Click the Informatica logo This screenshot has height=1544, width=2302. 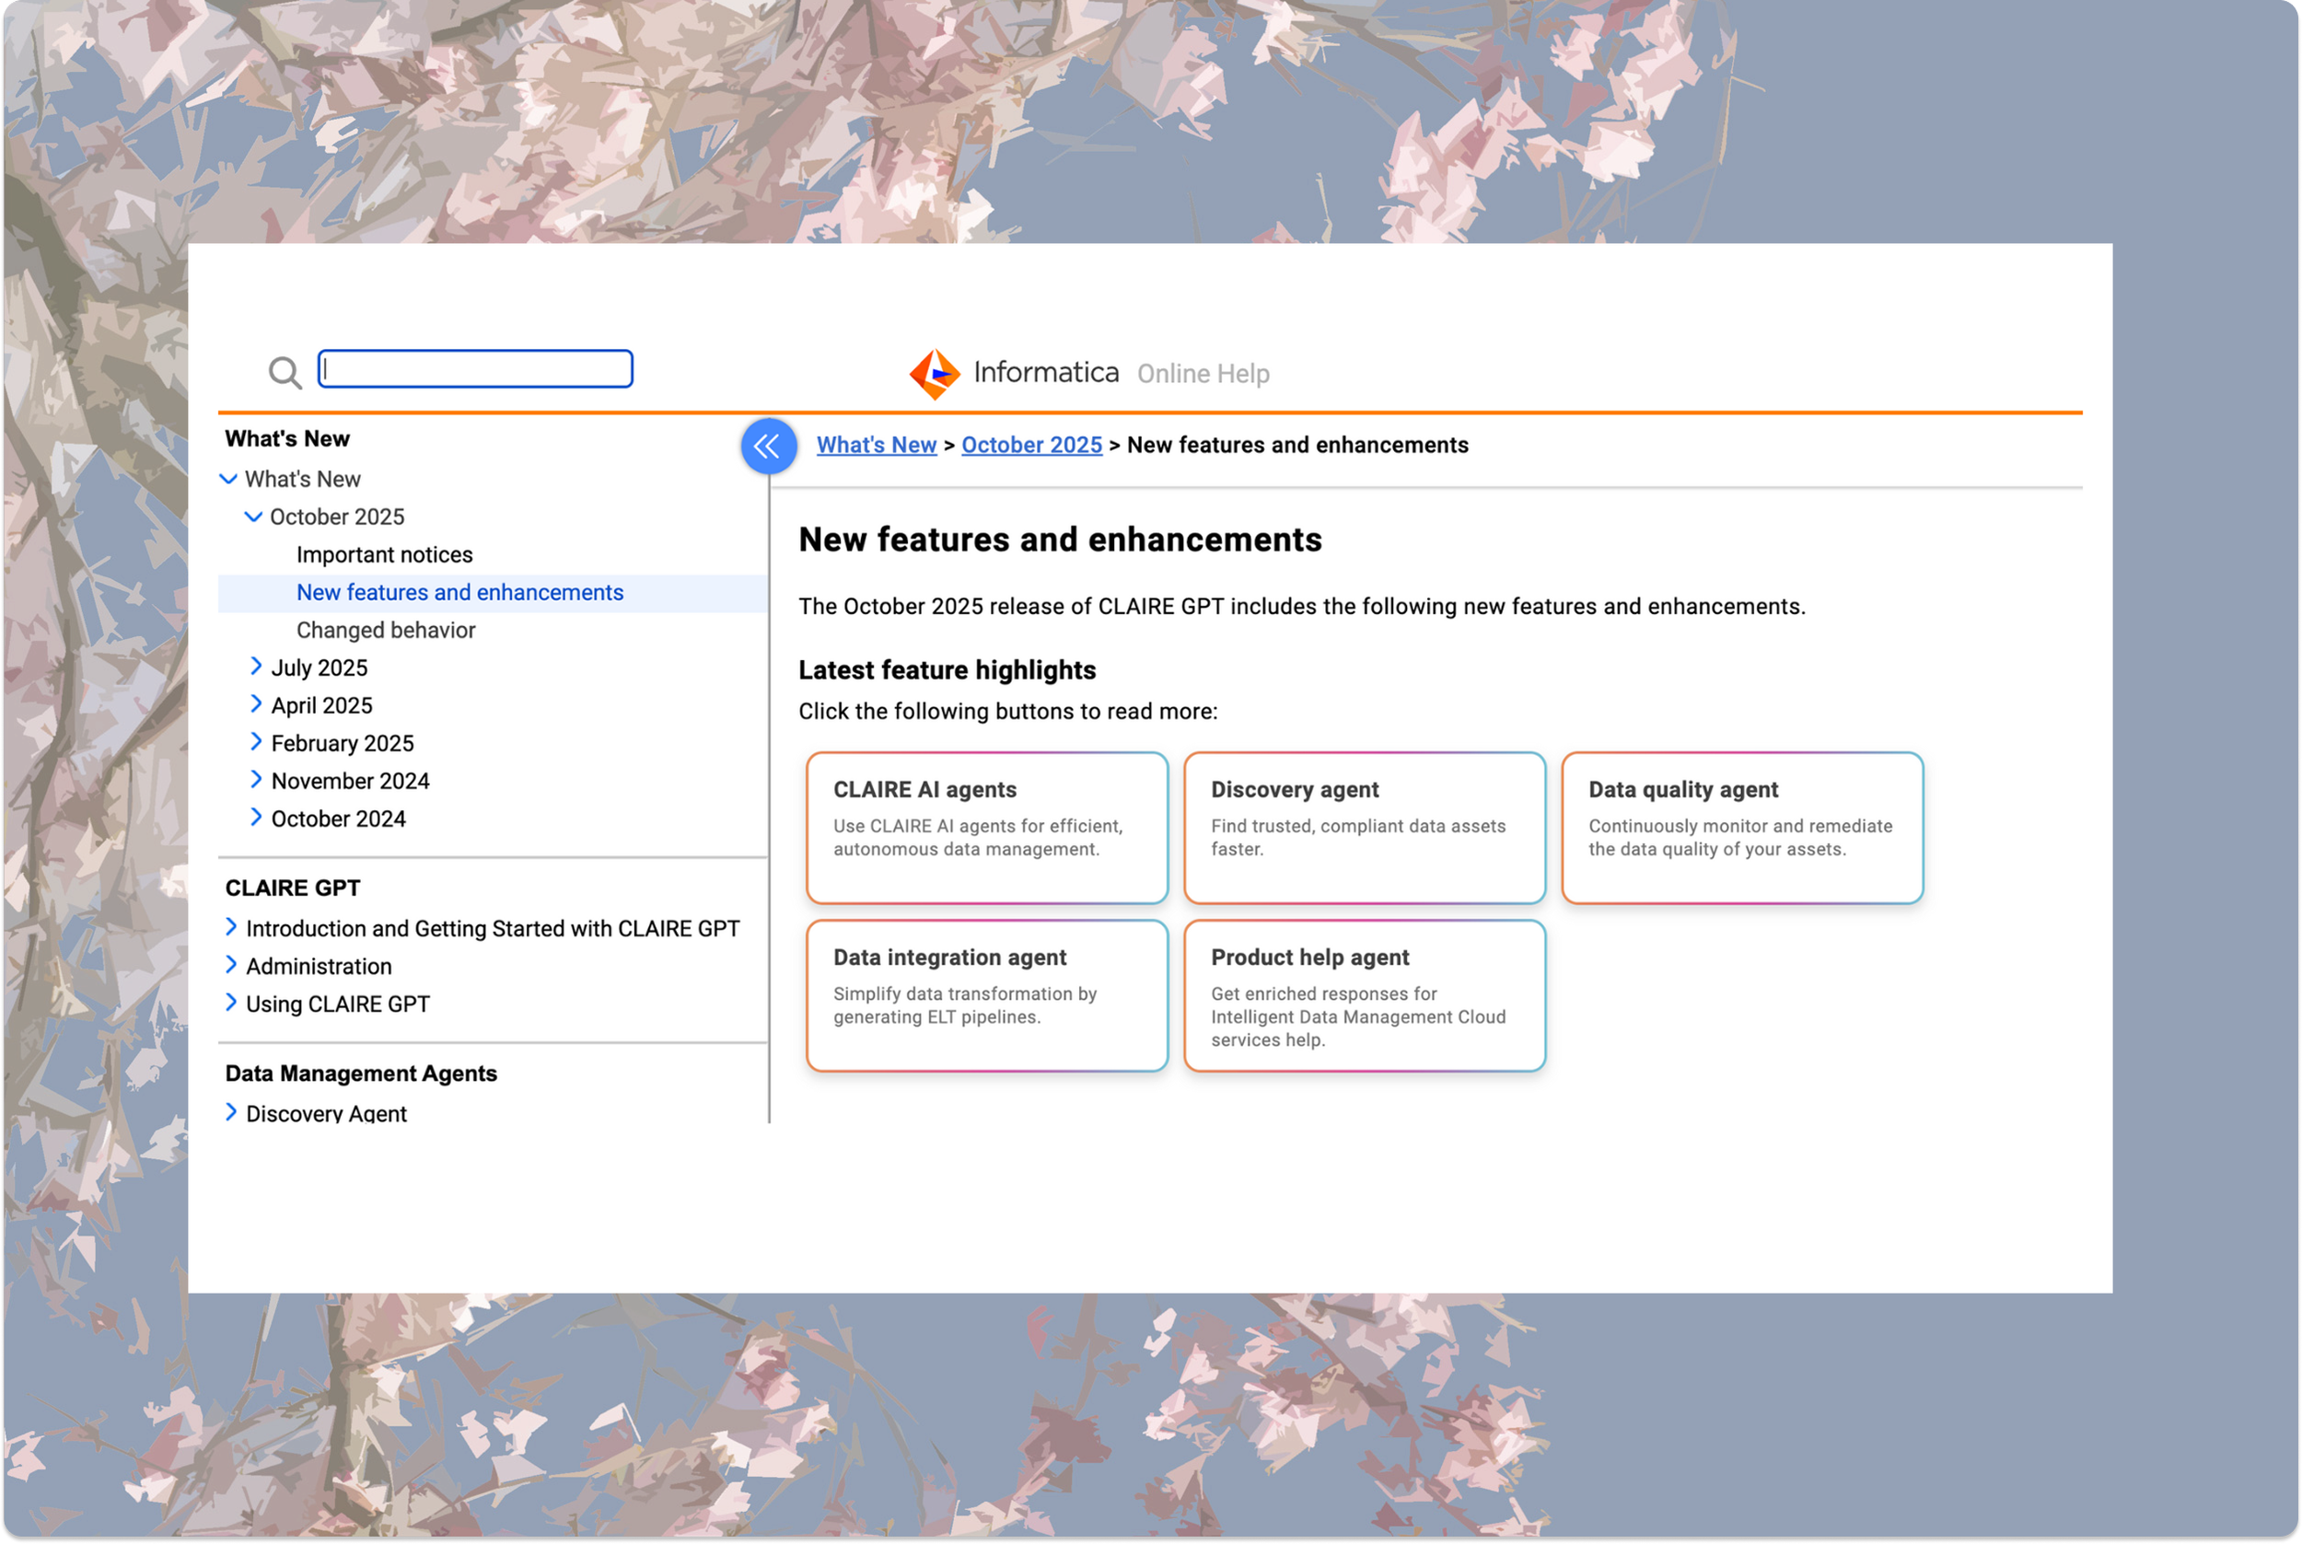click(1014, 373)
